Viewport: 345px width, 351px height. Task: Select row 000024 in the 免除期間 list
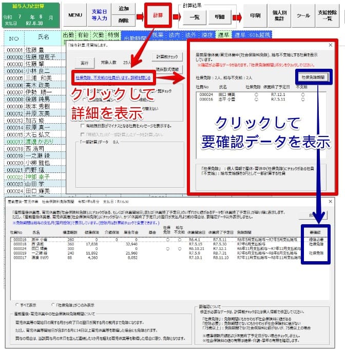(x=169, y=248)
